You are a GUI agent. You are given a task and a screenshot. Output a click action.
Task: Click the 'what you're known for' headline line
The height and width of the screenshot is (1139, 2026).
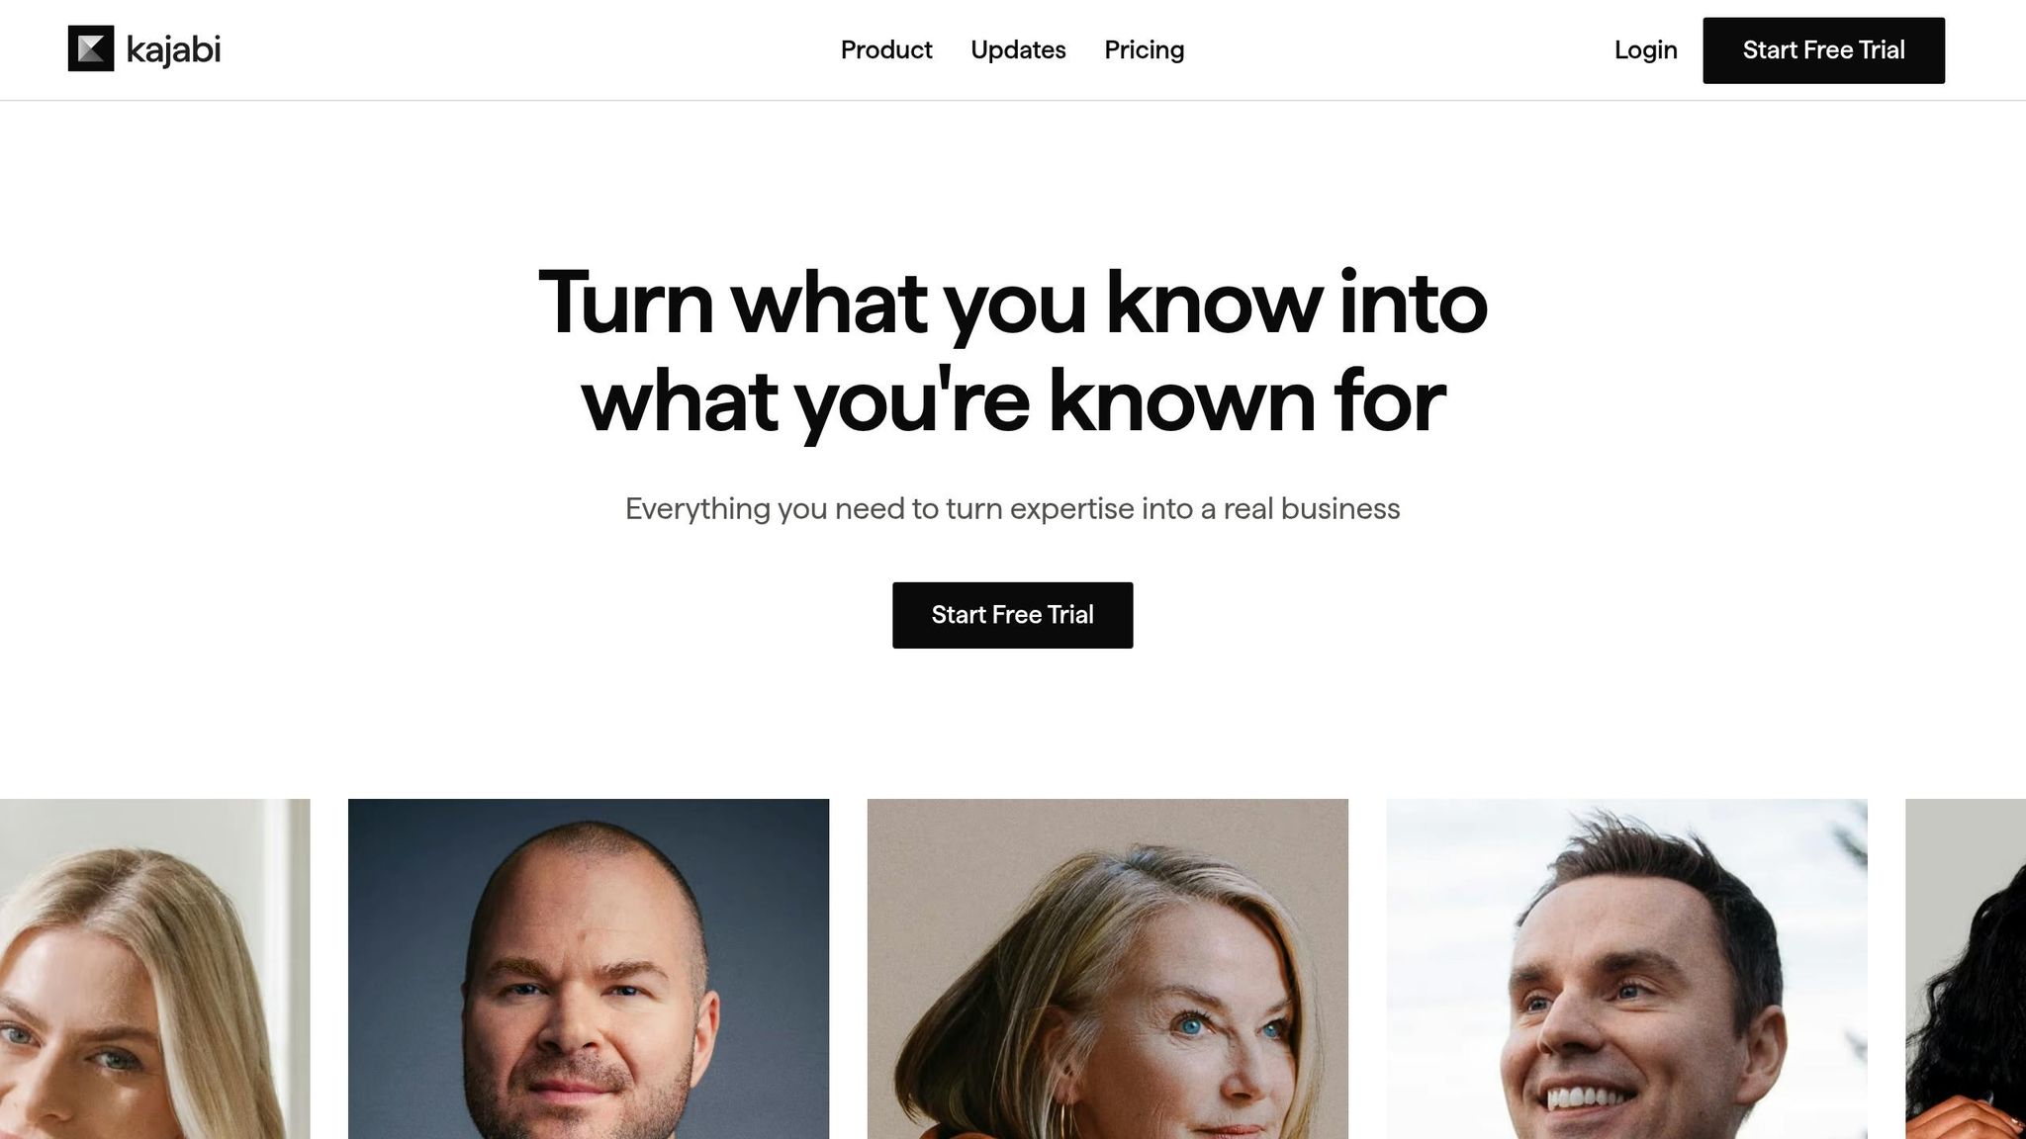pyautogui.click(x=1013, y=401)
